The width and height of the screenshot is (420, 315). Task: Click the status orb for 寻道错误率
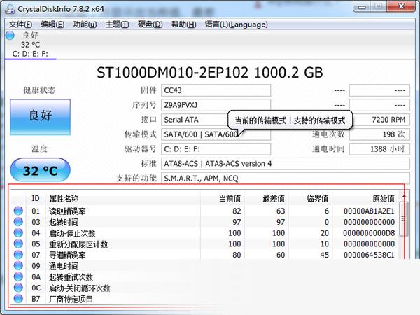coord(18,255)
